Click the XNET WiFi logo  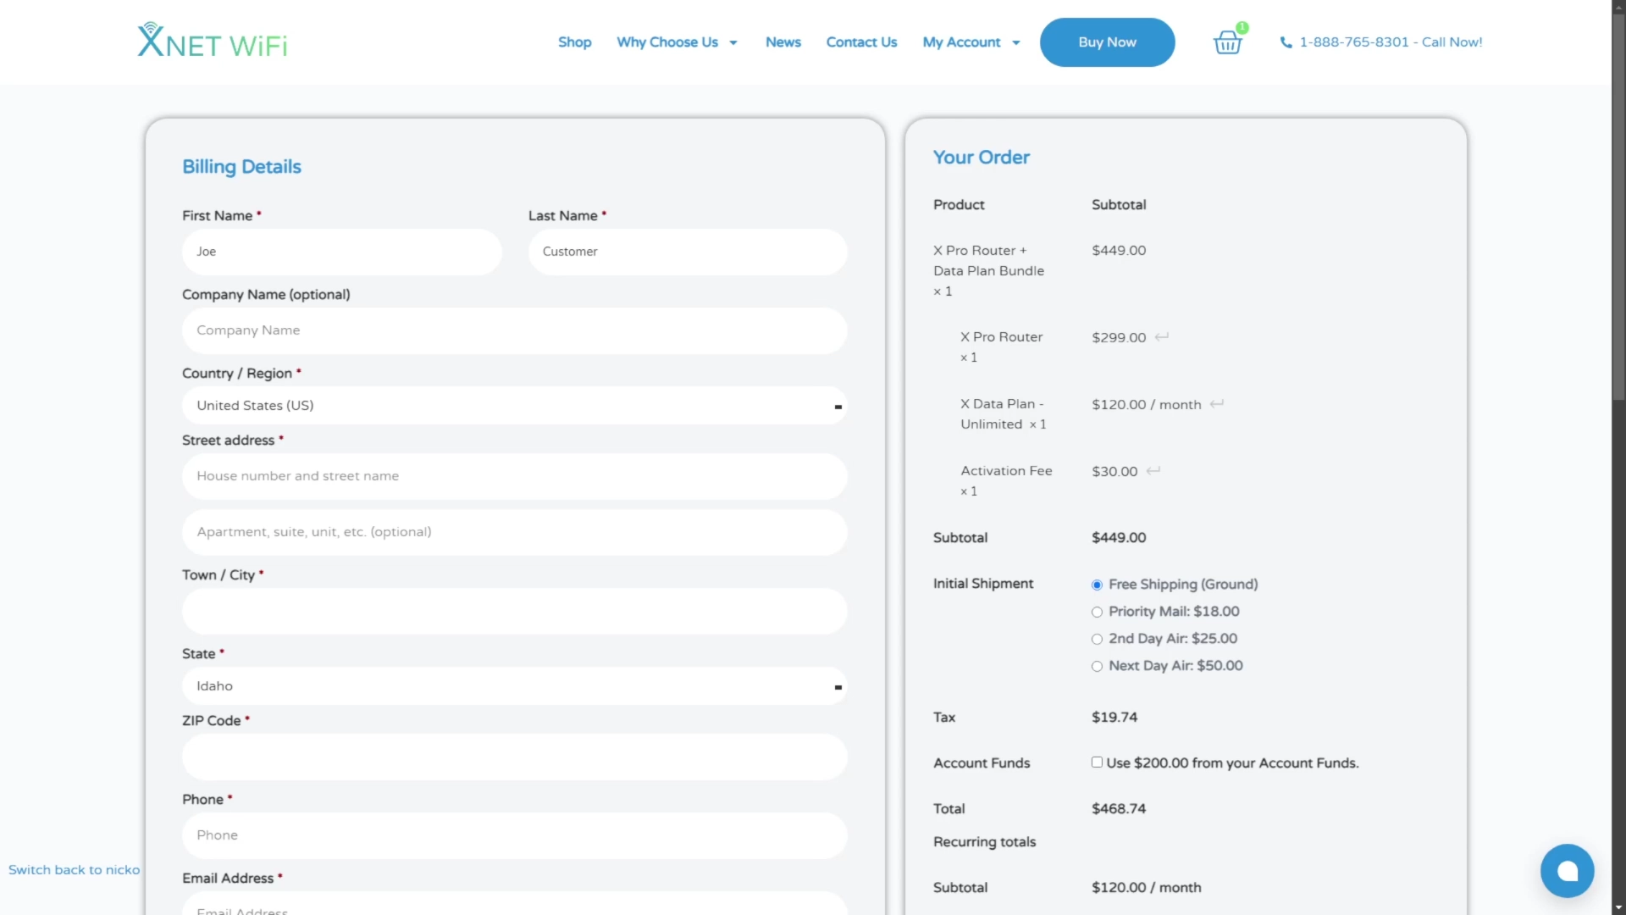(213, 40)
